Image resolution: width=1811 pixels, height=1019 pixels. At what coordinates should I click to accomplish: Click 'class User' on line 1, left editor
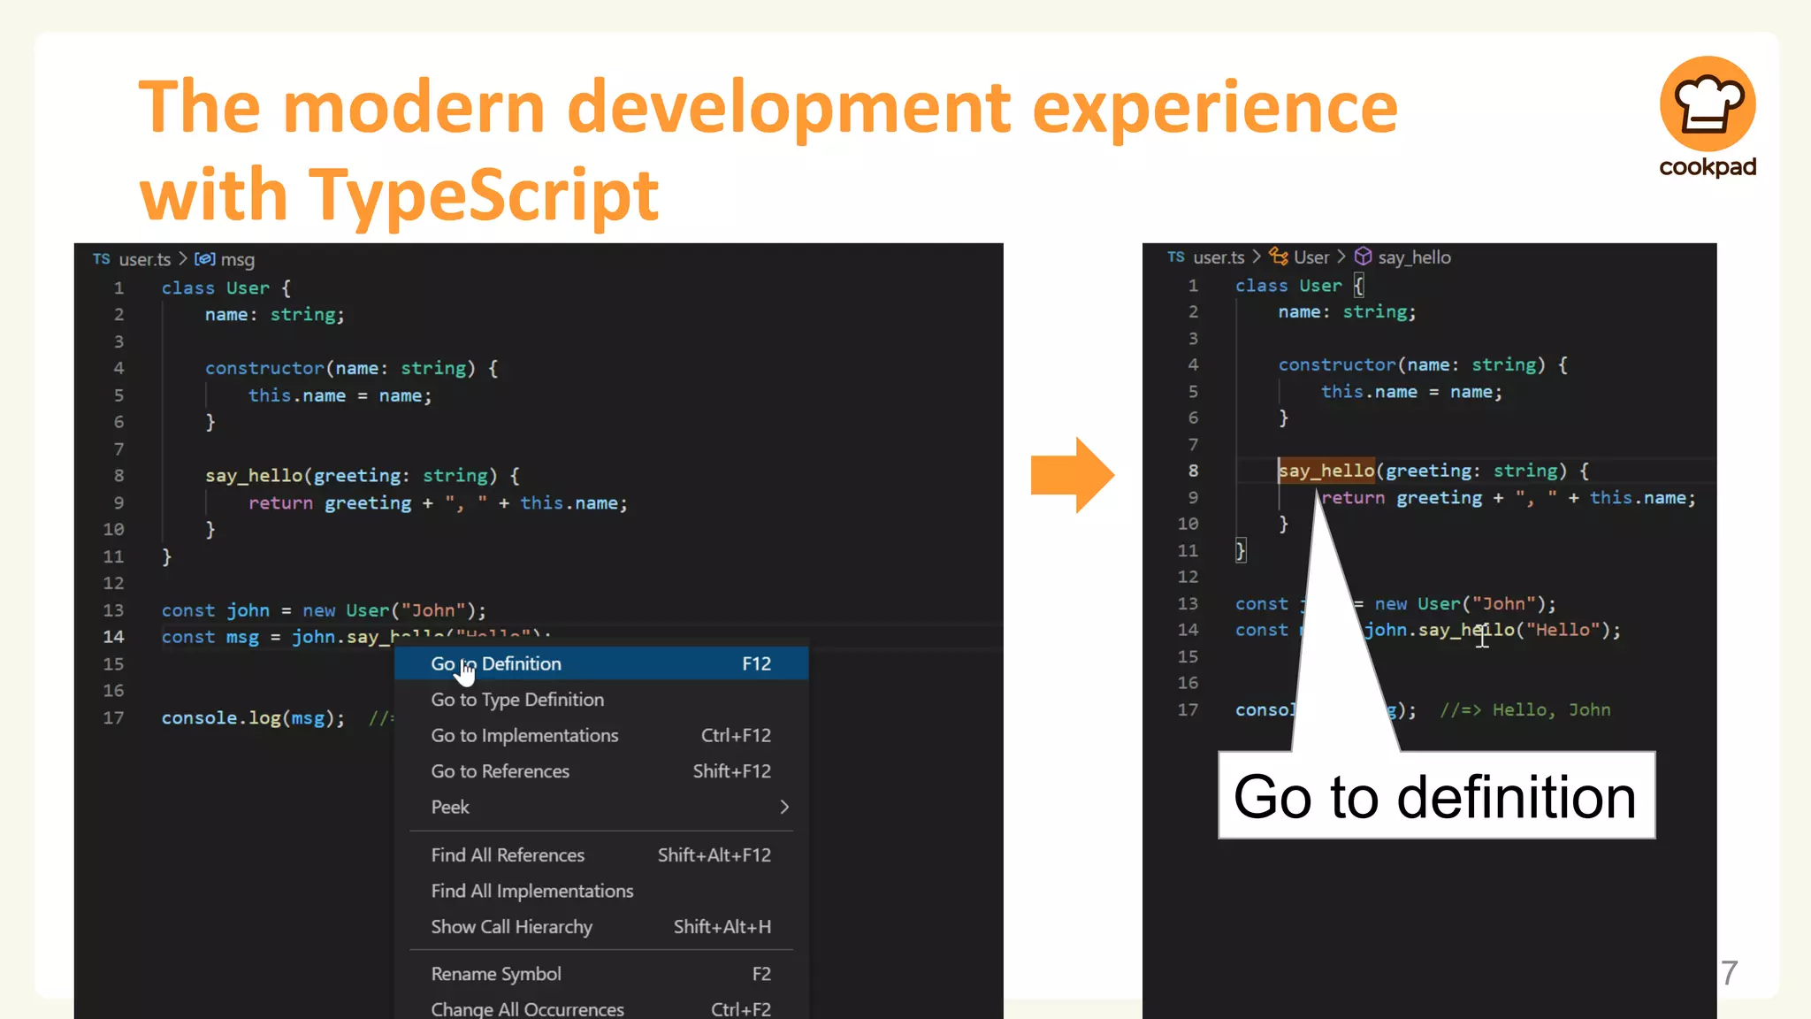(x=215, y=287)
